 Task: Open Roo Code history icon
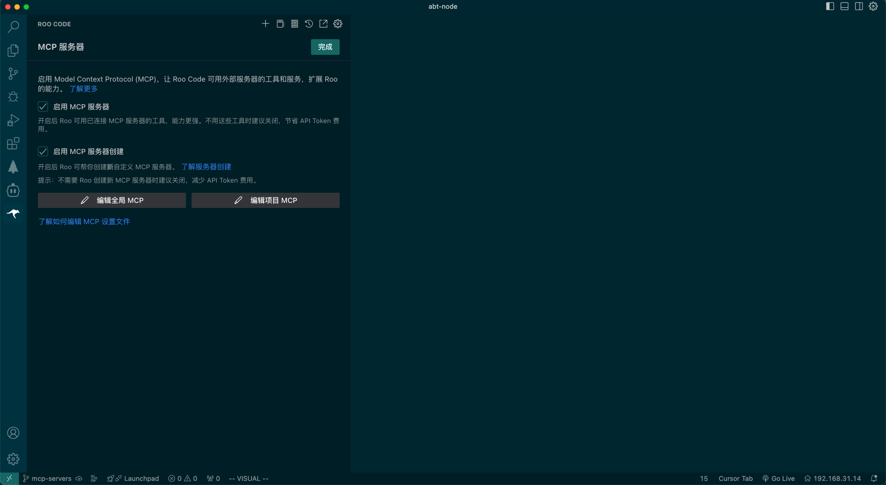pyautogui.click(x=309, y=24)
